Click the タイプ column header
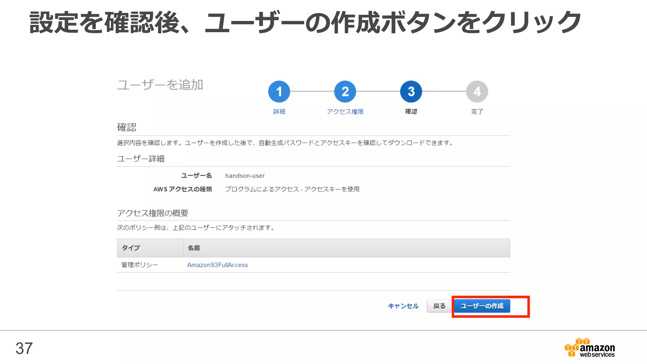The width and height of the screenshot is (647, 364). [x=150, y=248]
